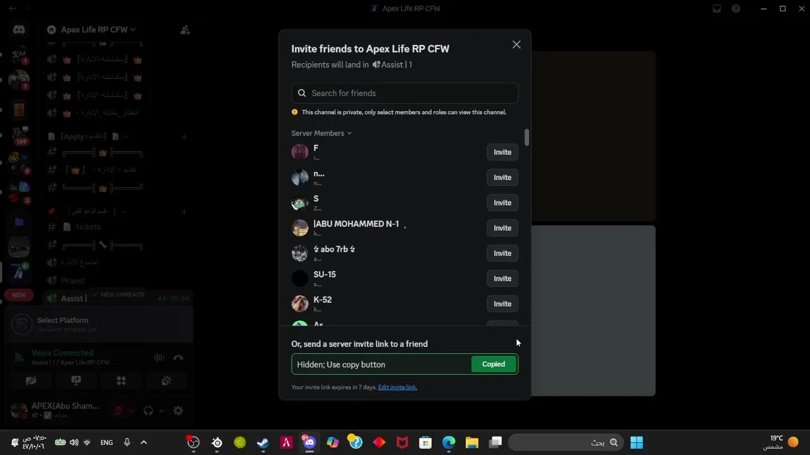
Task: Open volume control in system tray
Action: [74, 442]
